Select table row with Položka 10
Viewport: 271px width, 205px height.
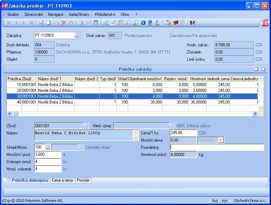click(133, 85)
